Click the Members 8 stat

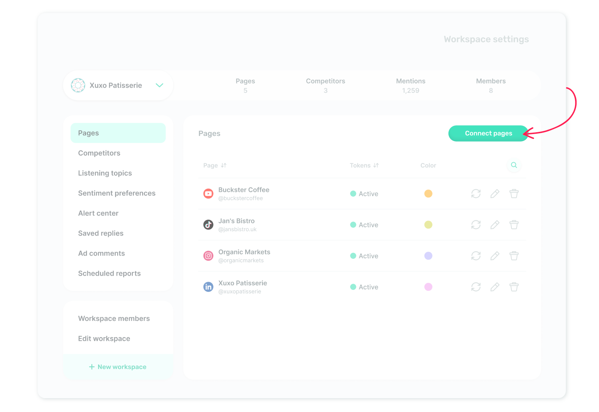coord(491,85)
